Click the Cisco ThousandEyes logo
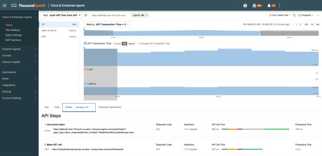This screenshot has width=322, height=156. point(28,6)
